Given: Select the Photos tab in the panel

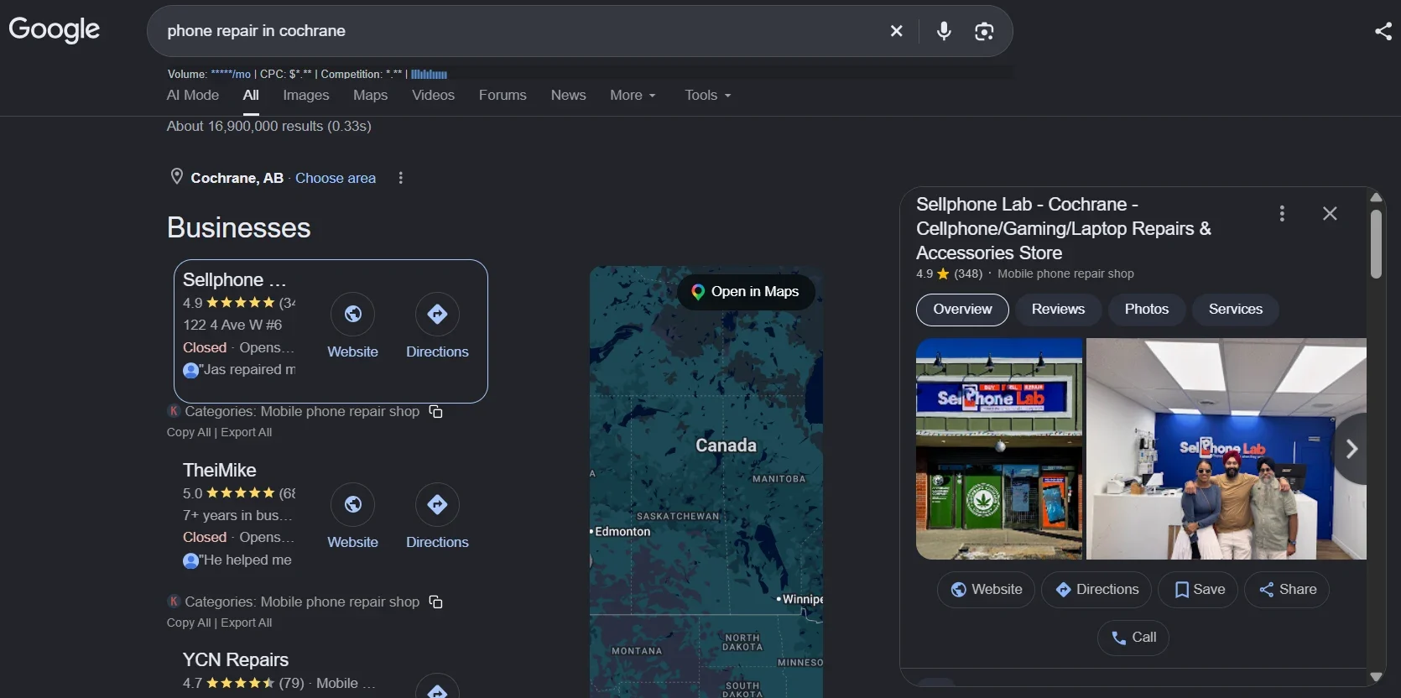Looking at the screenshot, I should [x=1147, y=310].
